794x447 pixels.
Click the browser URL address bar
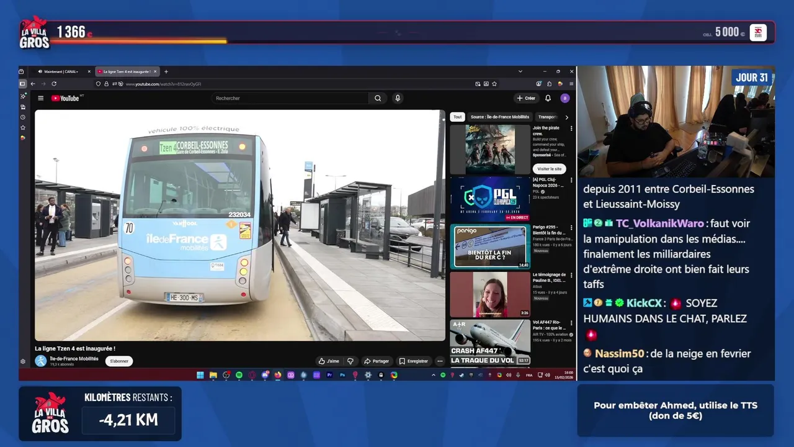point(298,84)
